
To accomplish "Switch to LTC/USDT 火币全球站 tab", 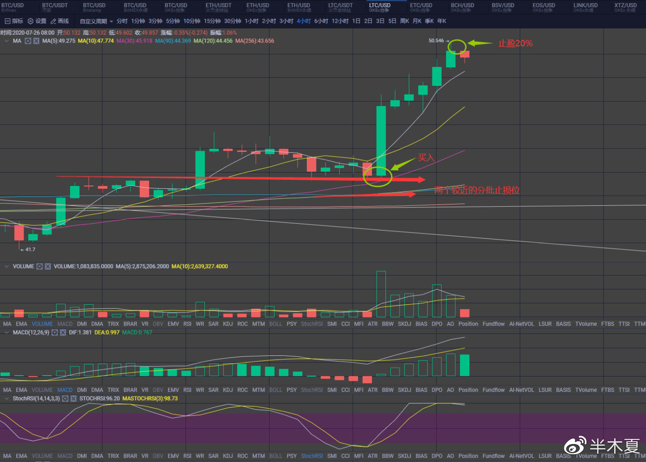I will pos(341,7).
